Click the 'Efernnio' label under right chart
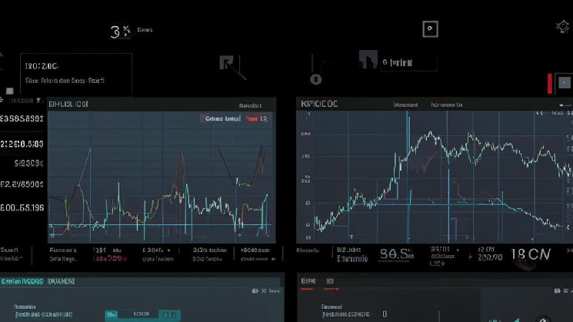 click(x=352, y=259)
